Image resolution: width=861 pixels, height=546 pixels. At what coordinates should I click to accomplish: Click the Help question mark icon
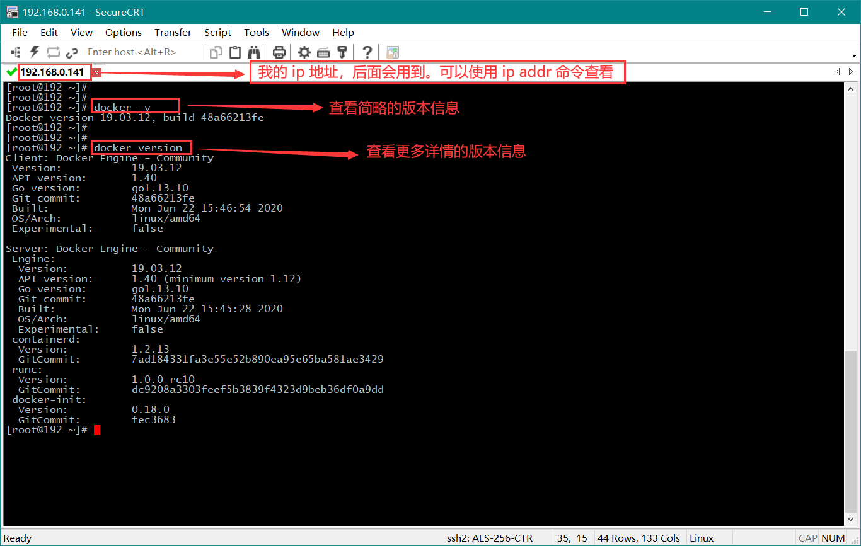(367, 52)
